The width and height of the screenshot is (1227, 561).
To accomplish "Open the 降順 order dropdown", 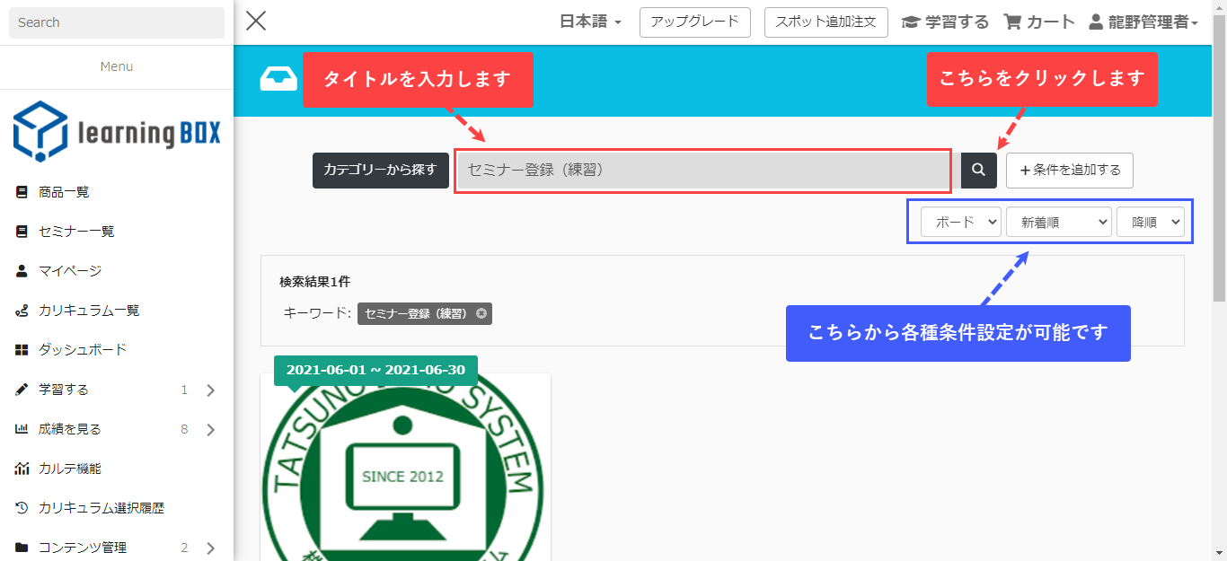I will (1150, 222).
